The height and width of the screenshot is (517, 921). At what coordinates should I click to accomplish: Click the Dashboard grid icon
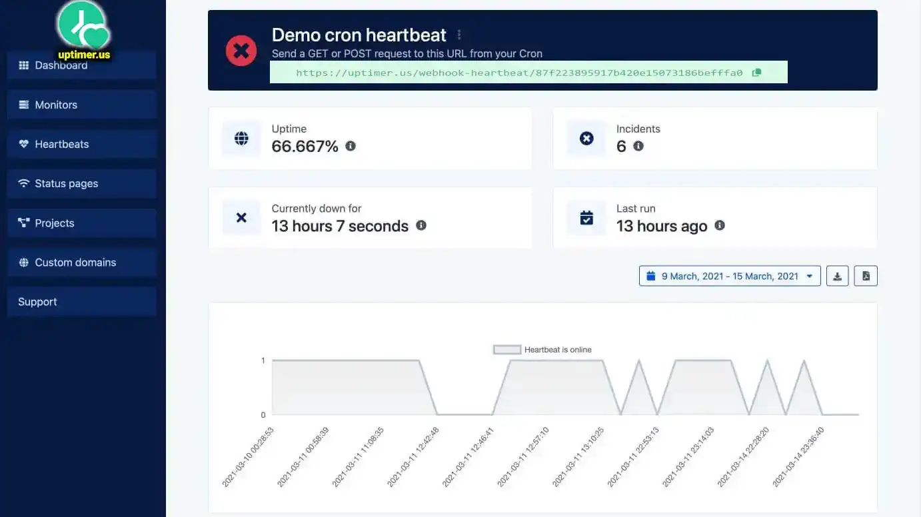[24, 65]
